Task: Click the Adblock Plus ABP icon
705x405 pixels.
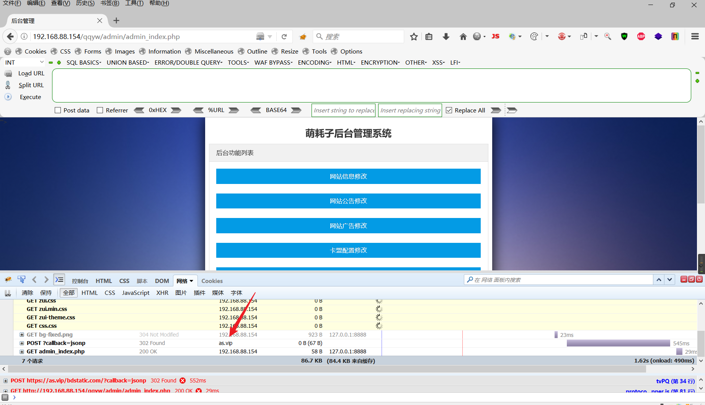Action: click(x=641, y=37)
